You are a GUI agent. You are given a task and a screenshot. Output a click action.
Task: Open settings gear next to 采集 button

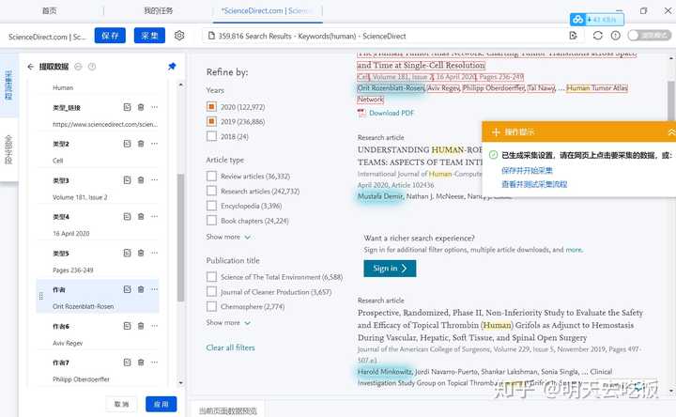(179, 36)
